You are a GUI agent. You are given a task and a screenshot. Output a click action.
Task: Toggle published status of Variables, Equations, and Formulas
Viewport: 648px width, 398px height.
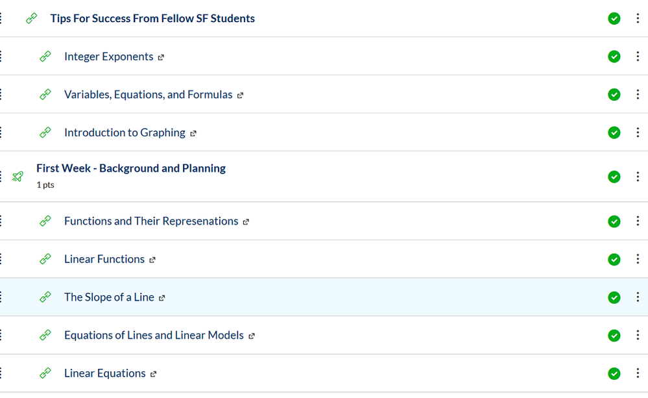pos(614,95)
